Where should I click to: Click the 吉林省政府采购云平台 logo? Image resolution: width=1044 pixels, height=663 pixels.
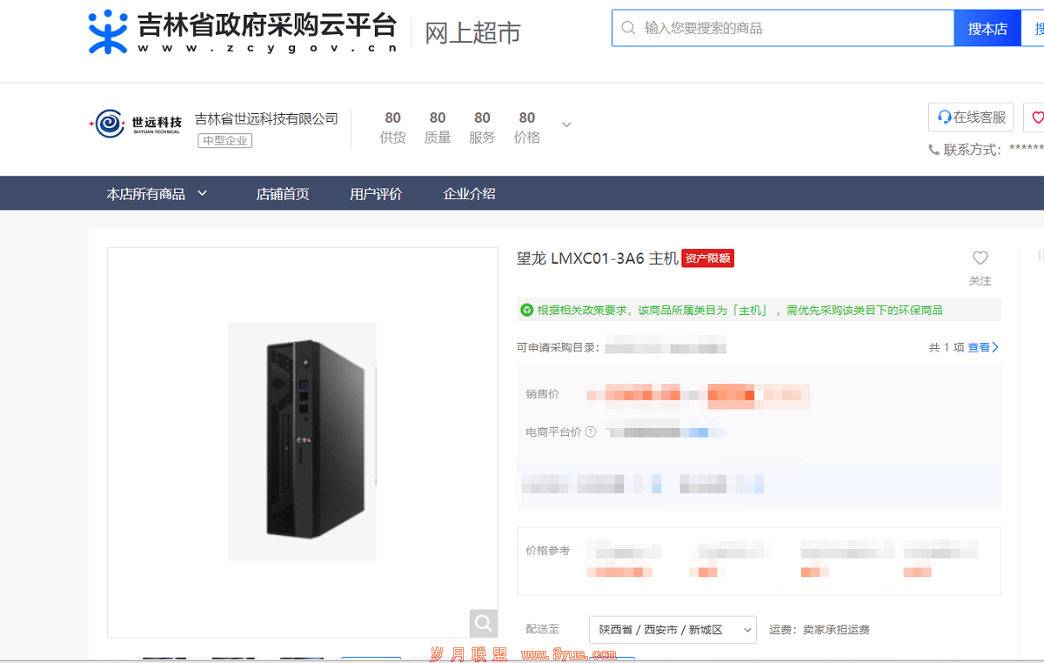click(244, 32)
